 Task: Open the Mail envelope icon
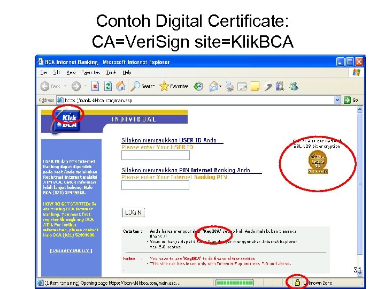coord(213,87)
